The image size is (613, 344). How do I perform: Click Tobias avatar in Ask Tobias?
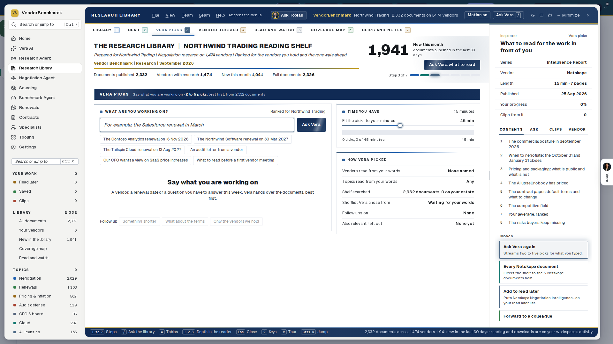276,15
